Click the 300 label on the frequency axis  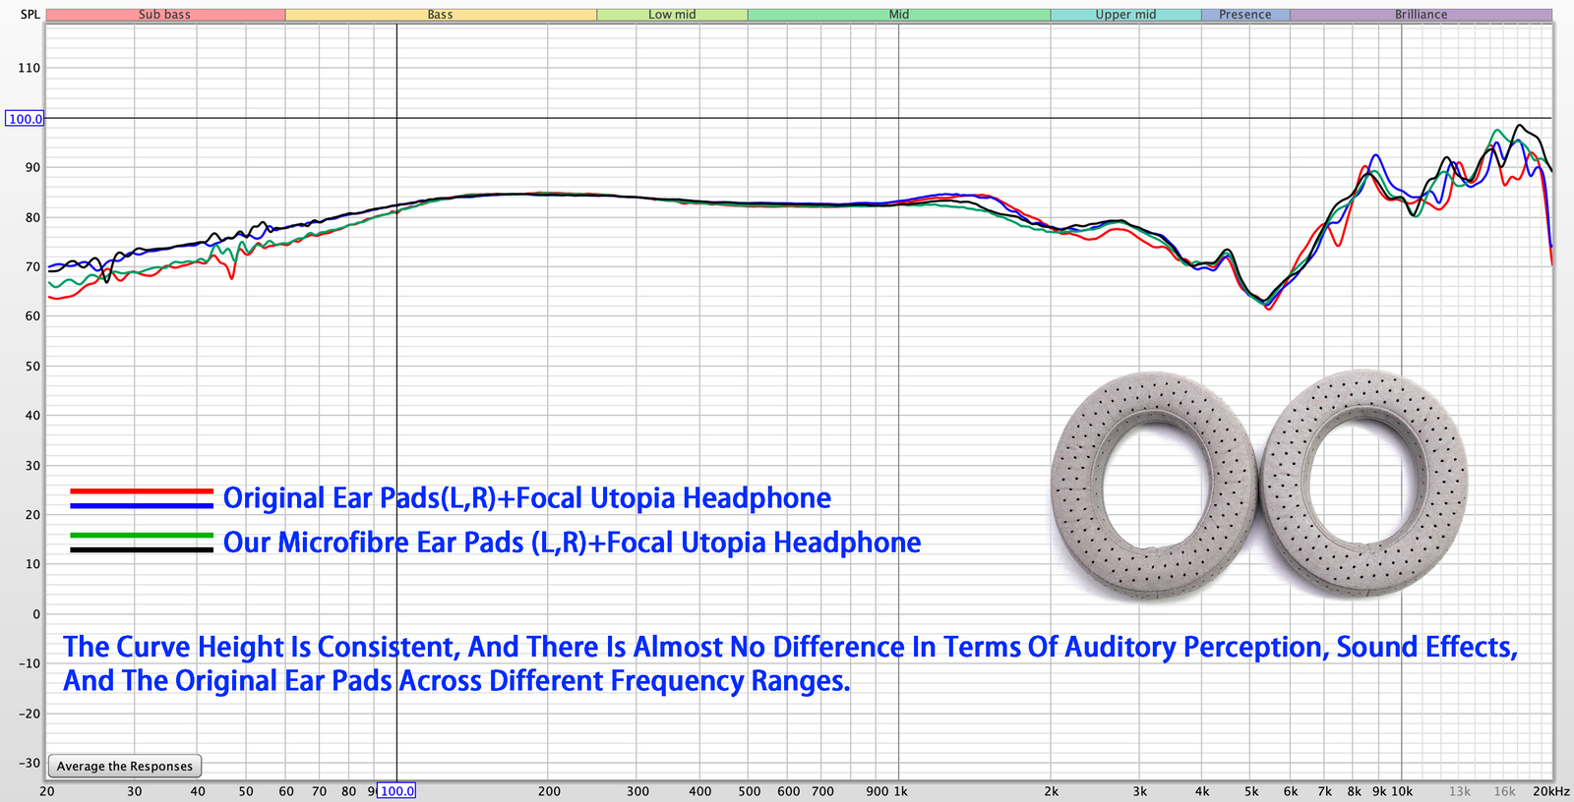coord(637,791)
